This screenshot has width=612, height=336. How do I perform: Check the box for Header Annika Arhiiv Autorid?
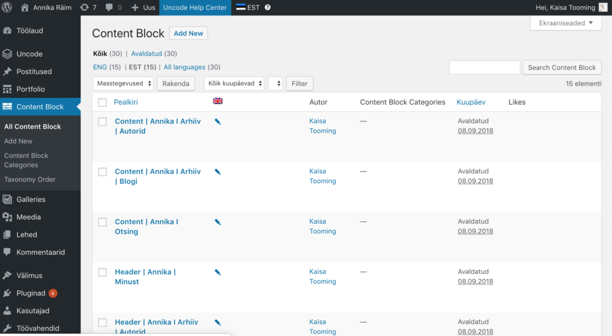[x=102, y=322]
